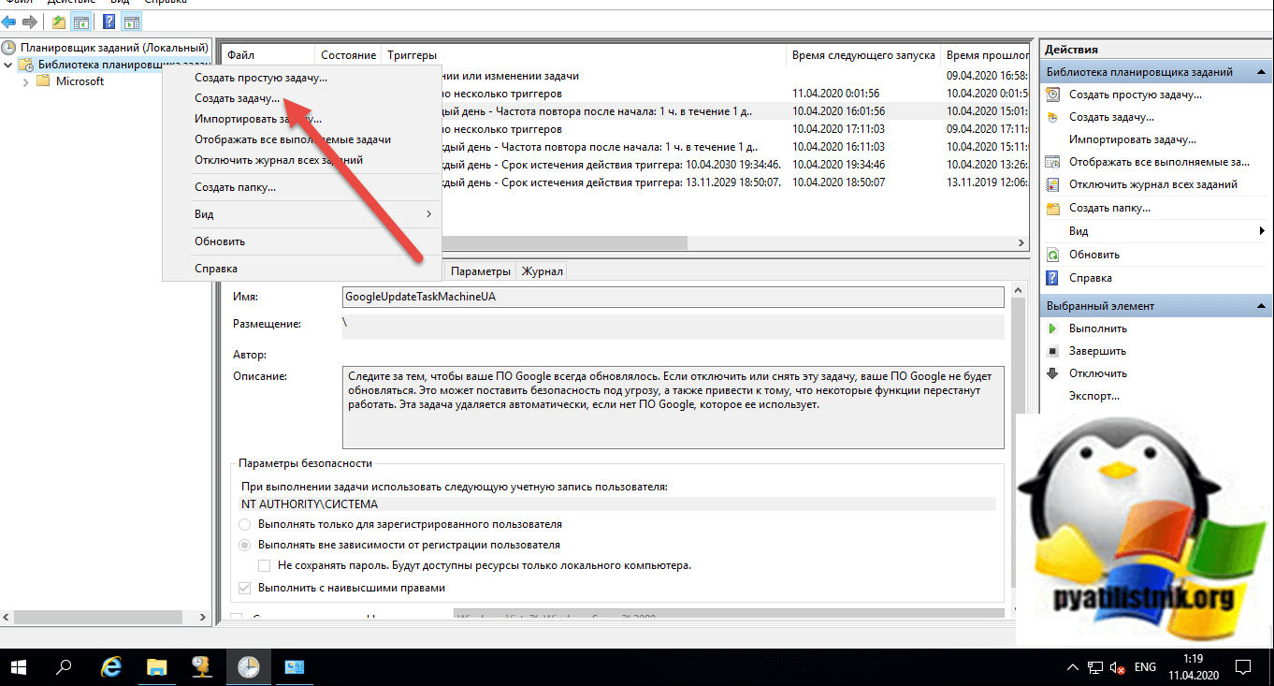Screen dimensions: 1274x686
Task: Click the 'Обновить' refresh icon in Actions
Action: pyautogui.click(x=1052, y=255)
